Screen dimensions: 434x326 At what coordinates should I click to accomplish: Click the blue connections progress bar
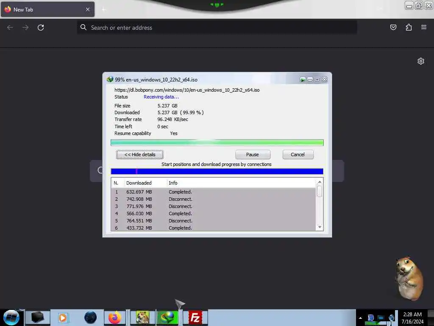point(217,171)
